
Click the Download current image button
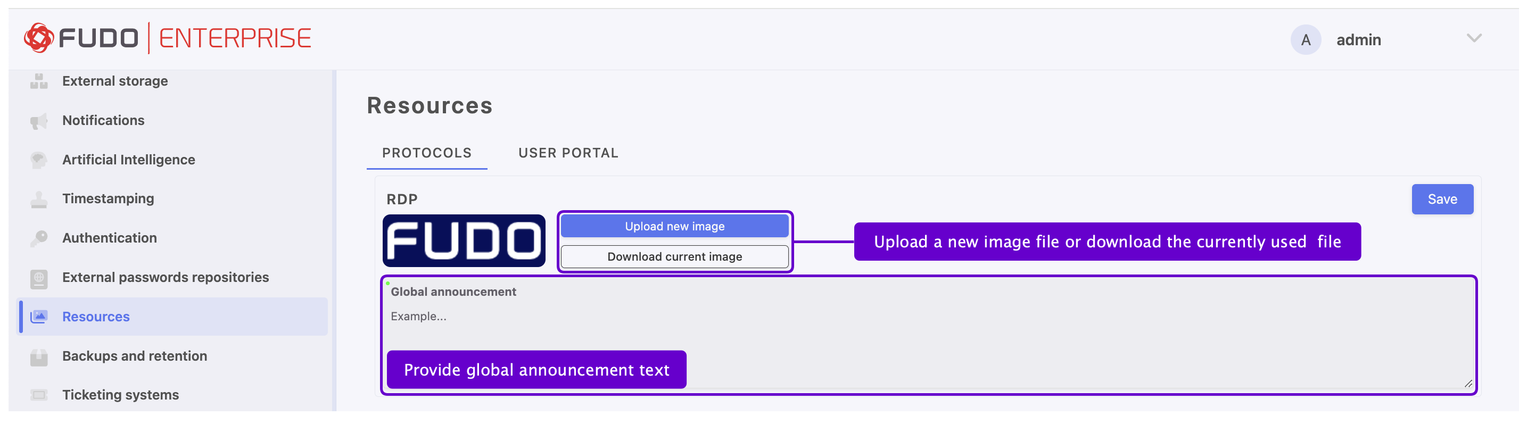pyautogui.click(x=674, y=256)
